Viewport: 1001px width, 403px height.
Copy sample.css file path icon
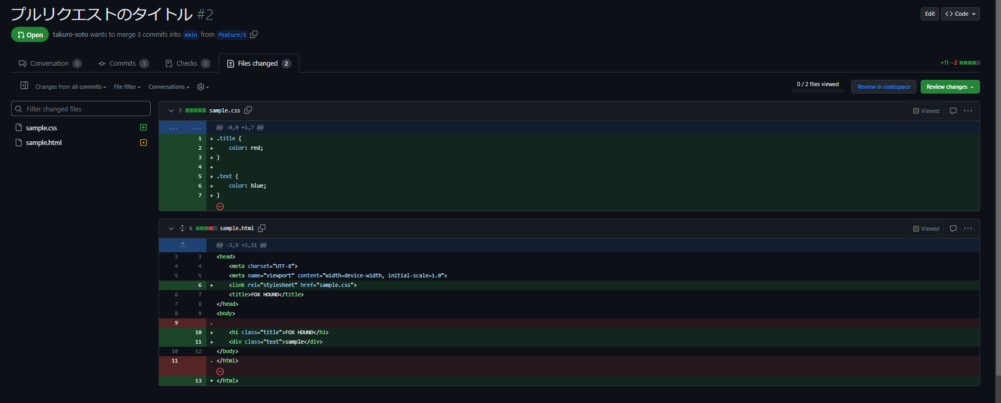pos(248,110)
